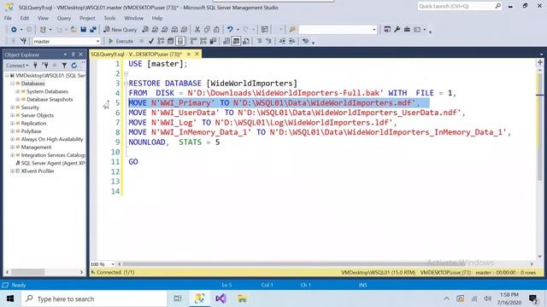
Task: Toggle Include Actual Execution Plan icon
Action: click(193, 41)
